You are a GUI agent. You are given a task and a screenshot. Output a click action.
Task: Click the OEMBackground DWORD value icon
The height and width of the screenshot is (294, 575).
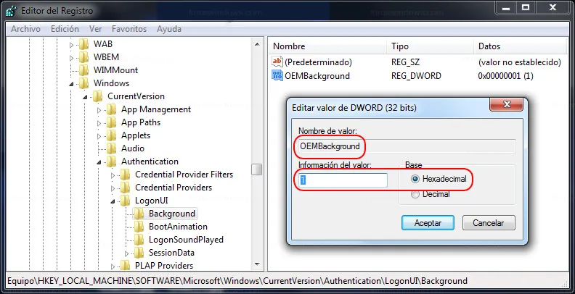[x=277, y=76]
